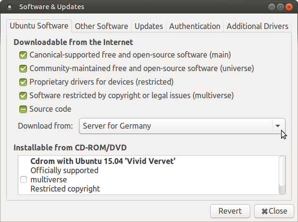Open the Download from dropdown arrow

(x=278, y=126)
